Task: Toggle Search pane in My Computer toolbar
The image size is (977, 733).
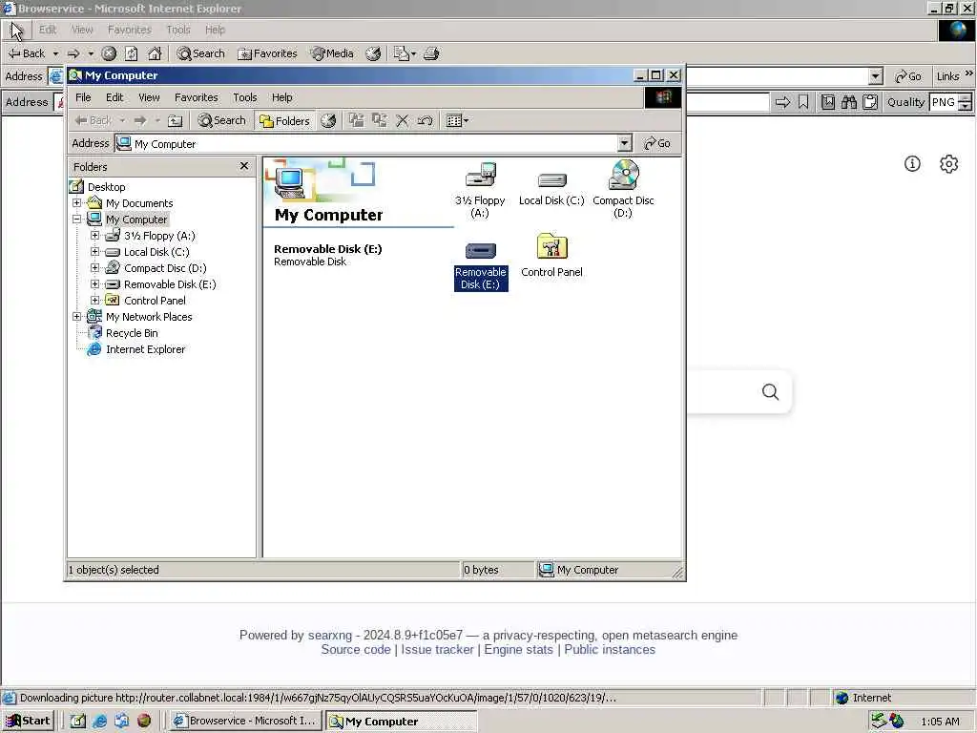Action: 221,120
